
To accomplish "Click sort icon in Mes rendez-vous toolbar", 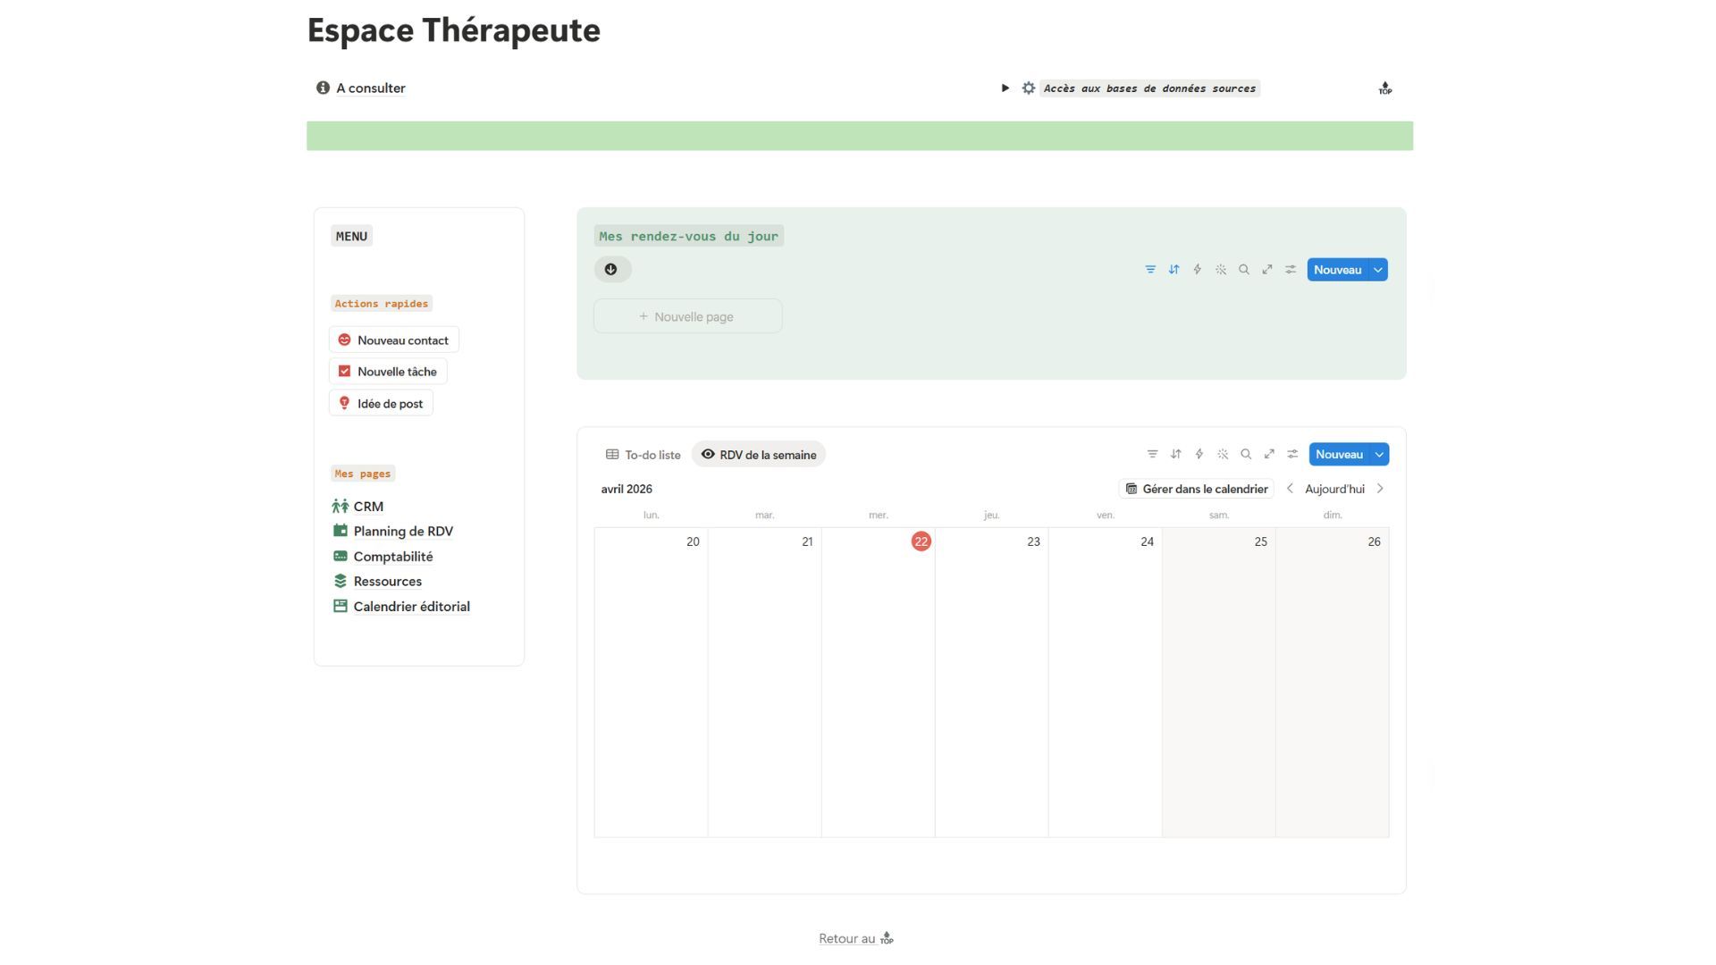I will pyautogui.click(x=1173, y=270).
